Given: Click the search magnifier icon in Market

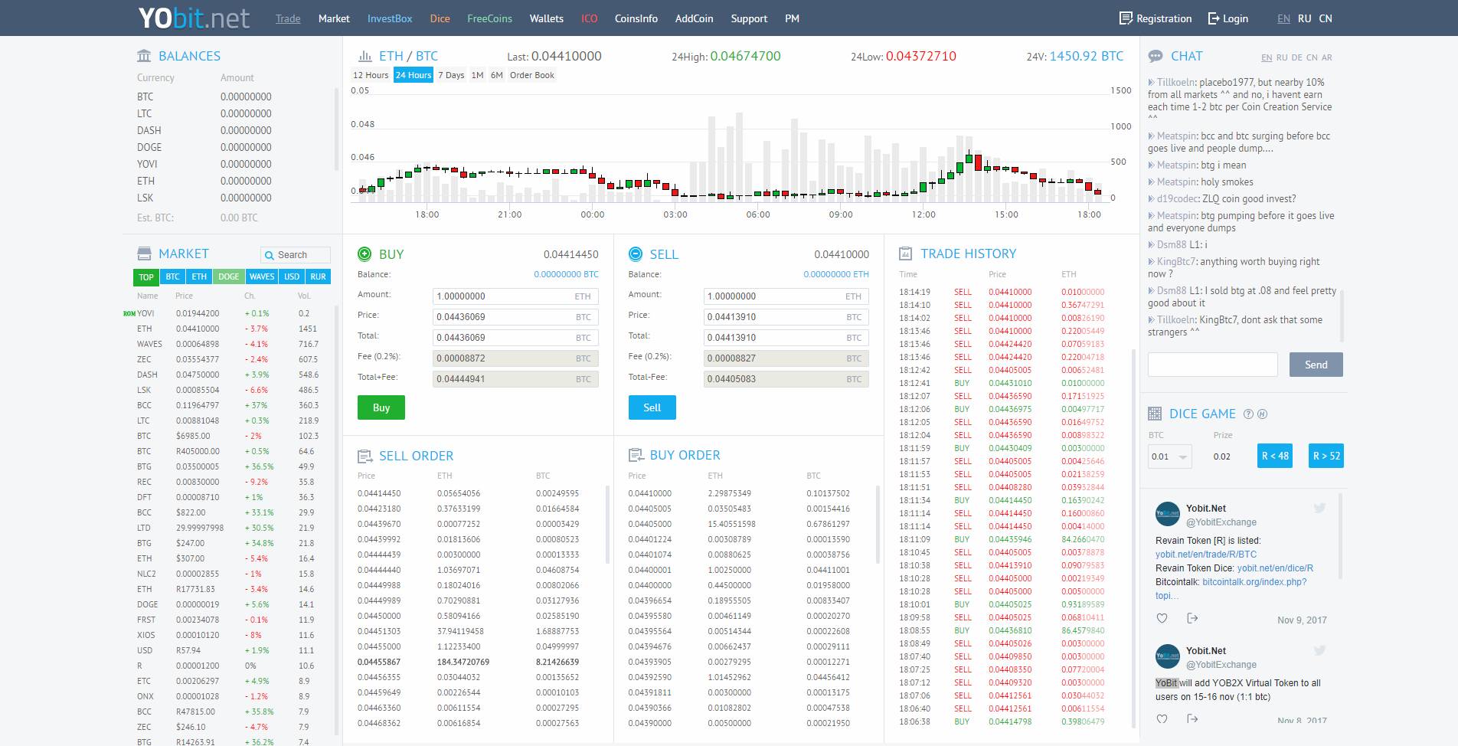Looking at the screenshot, I should (x=269, y=255).
